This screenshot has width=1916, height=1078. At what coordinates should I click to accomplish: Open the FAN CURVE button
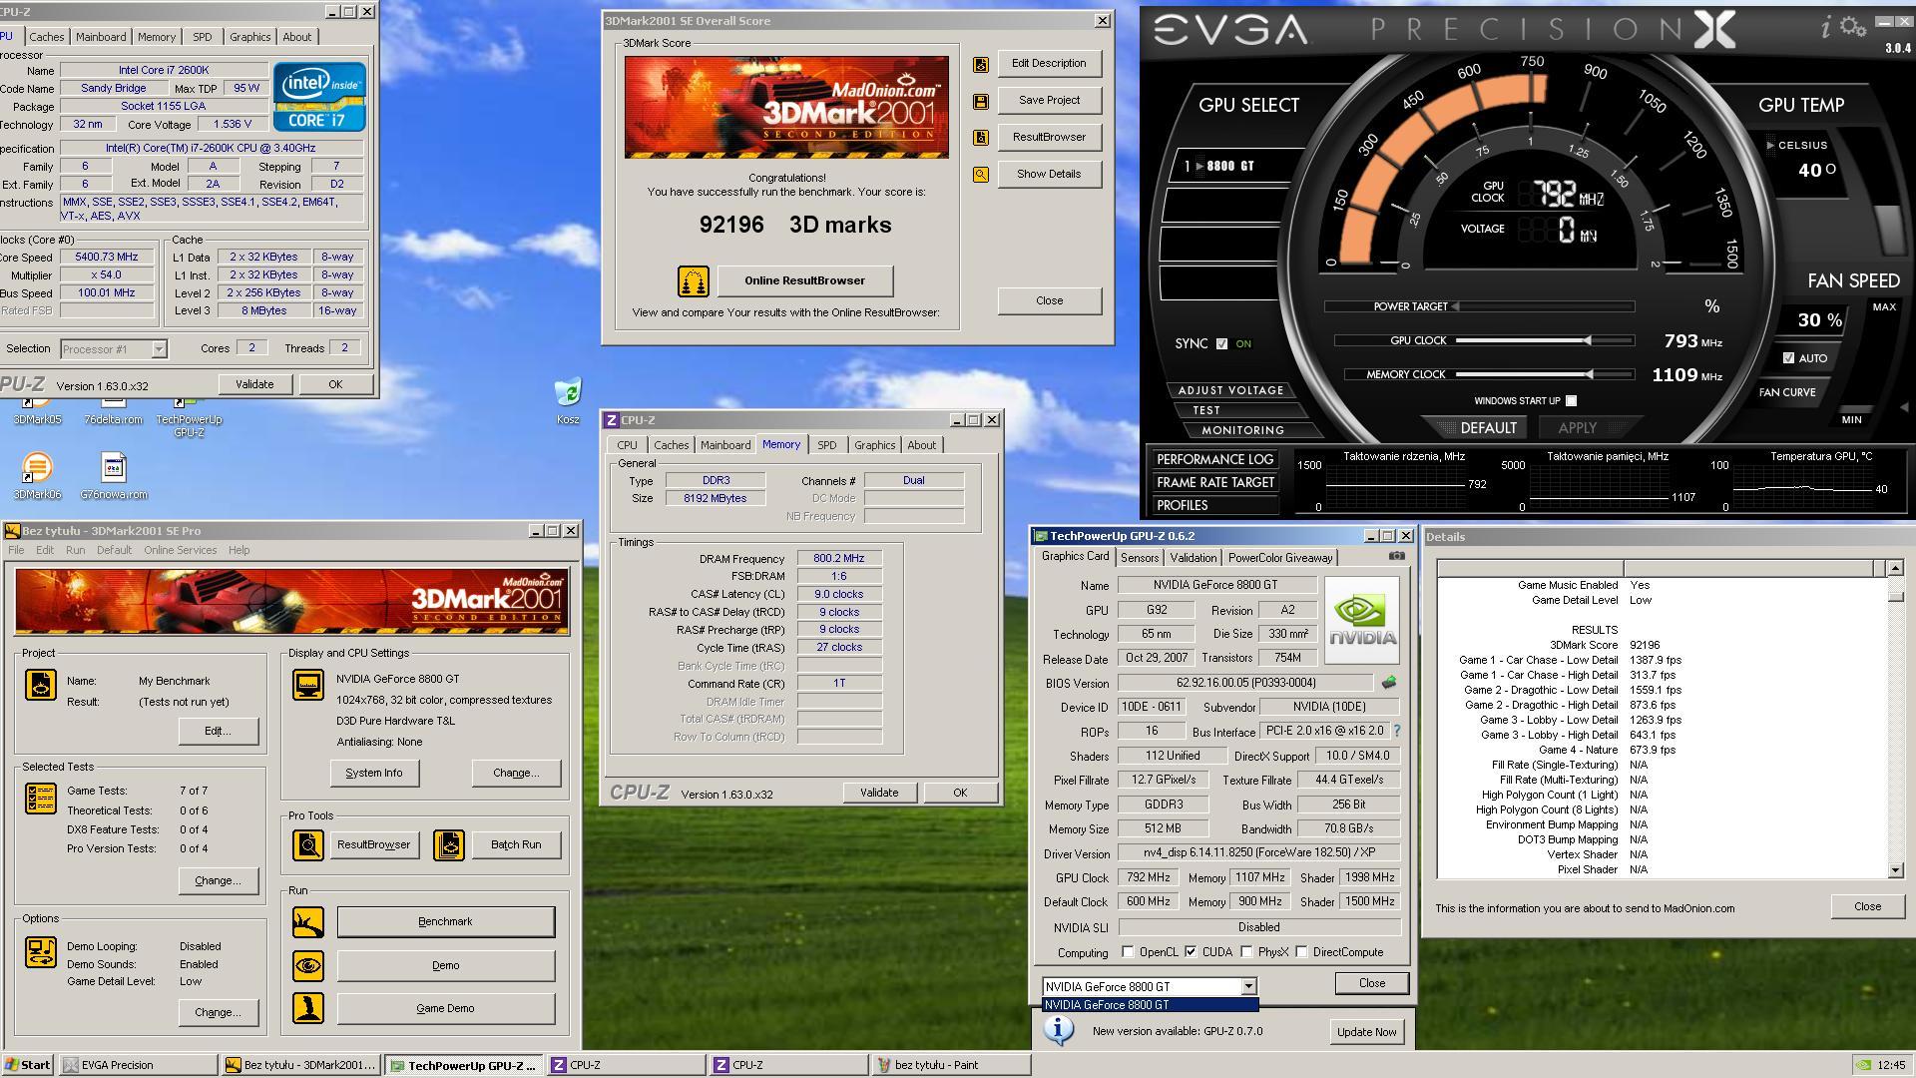tap(1787, 392)
